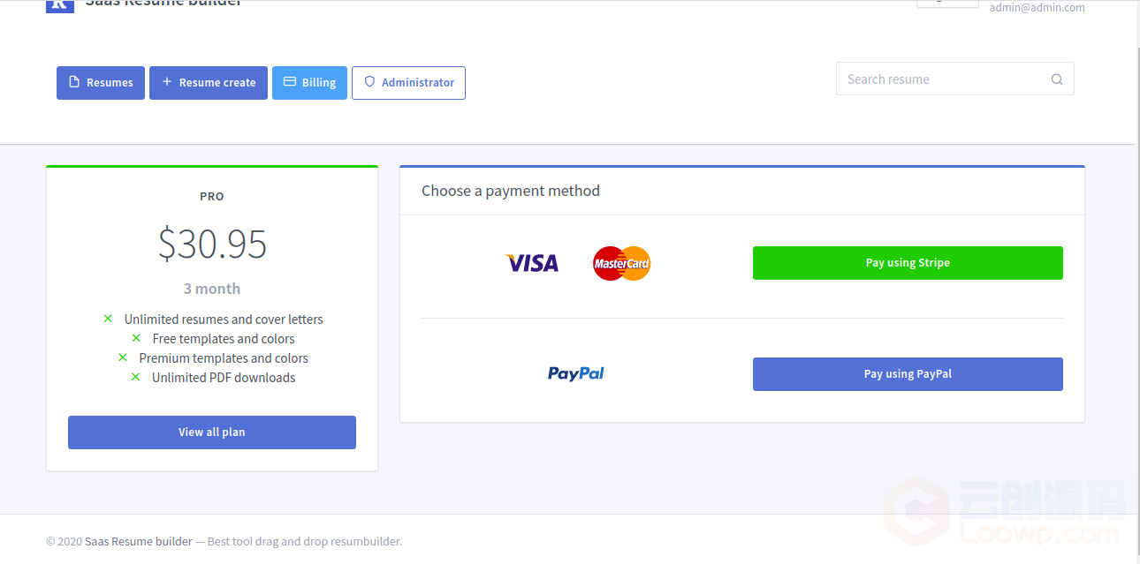Click the shield icon in Administrator button
Image resolution: width=1140 pixels, height=564 pixels.
[369, 82]
